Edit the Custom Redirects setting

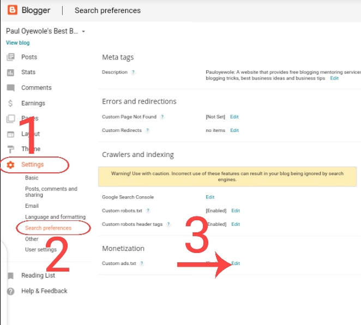234,130
